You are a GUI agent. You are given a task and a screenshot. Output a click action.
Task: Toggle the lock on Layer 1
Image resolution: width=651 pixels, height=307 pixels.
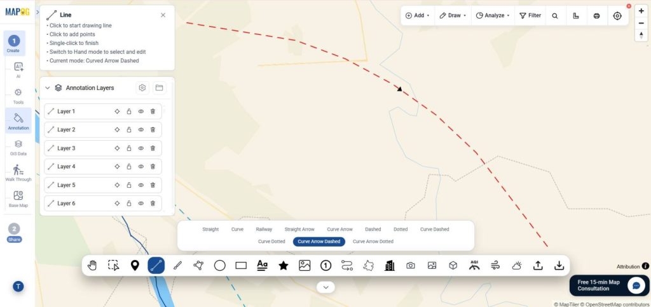click(129, 112)
